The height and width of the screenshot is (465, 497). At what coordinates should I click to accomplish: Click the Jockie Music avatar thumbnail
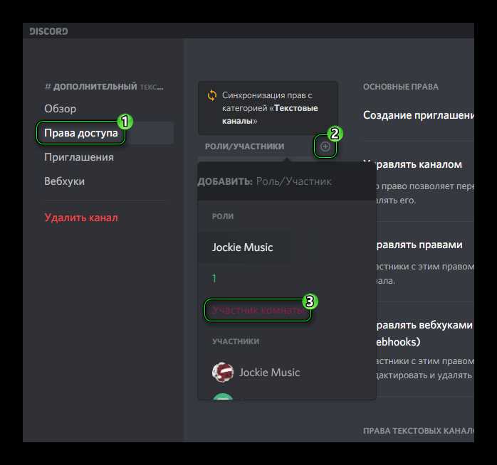[223, 373]
